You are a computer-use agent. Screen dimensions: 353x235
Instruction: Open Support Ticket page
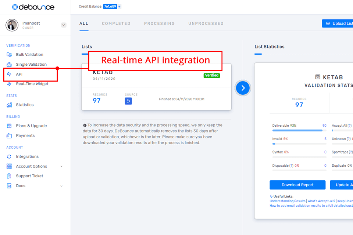(x=29, y=176)
